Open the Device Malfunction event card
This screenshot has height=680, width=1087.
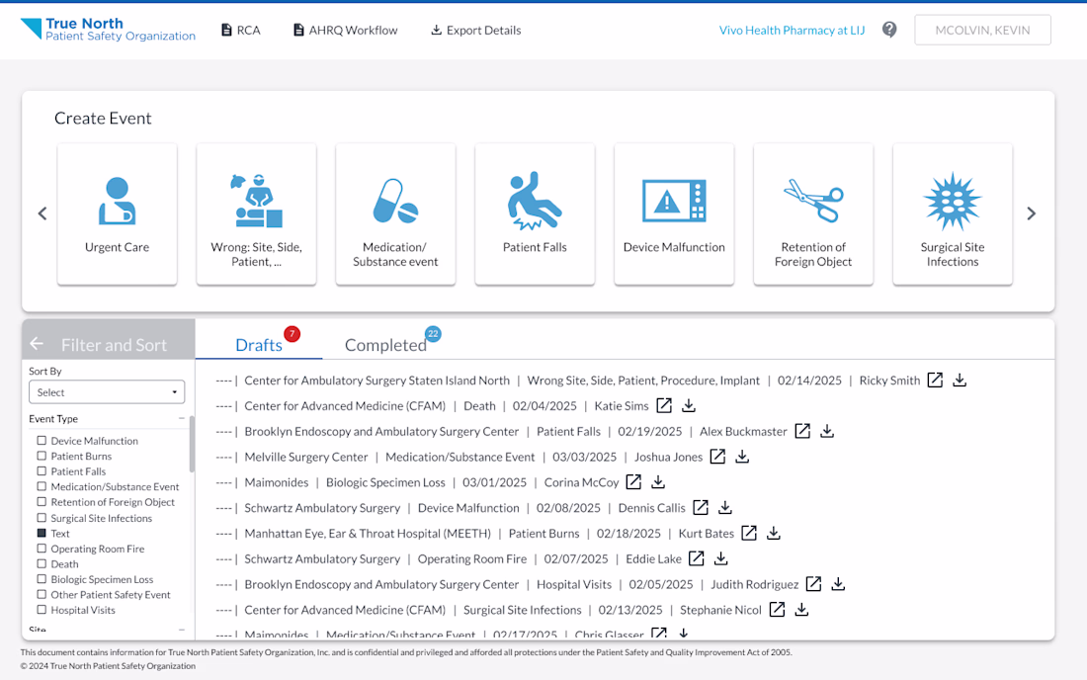(x=674, y=213)
